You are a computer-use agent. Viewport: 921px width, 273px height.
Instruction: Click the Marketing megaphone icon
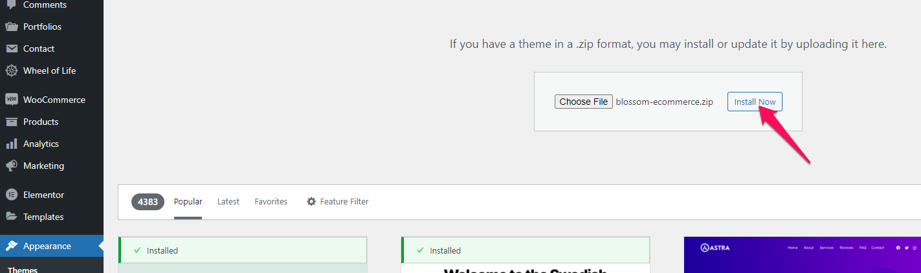pos(11,166)
